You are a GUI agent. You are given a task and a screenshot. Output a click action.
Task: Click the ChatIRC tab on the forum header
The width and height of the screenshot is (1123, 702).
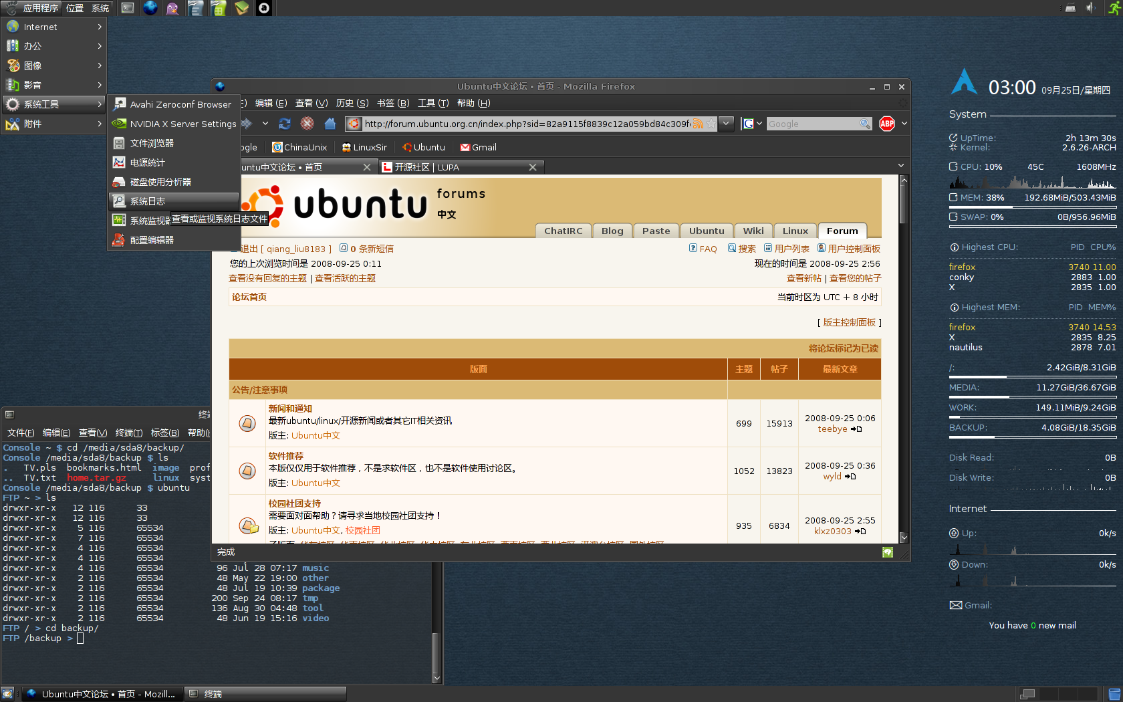(x=563, y=231)
